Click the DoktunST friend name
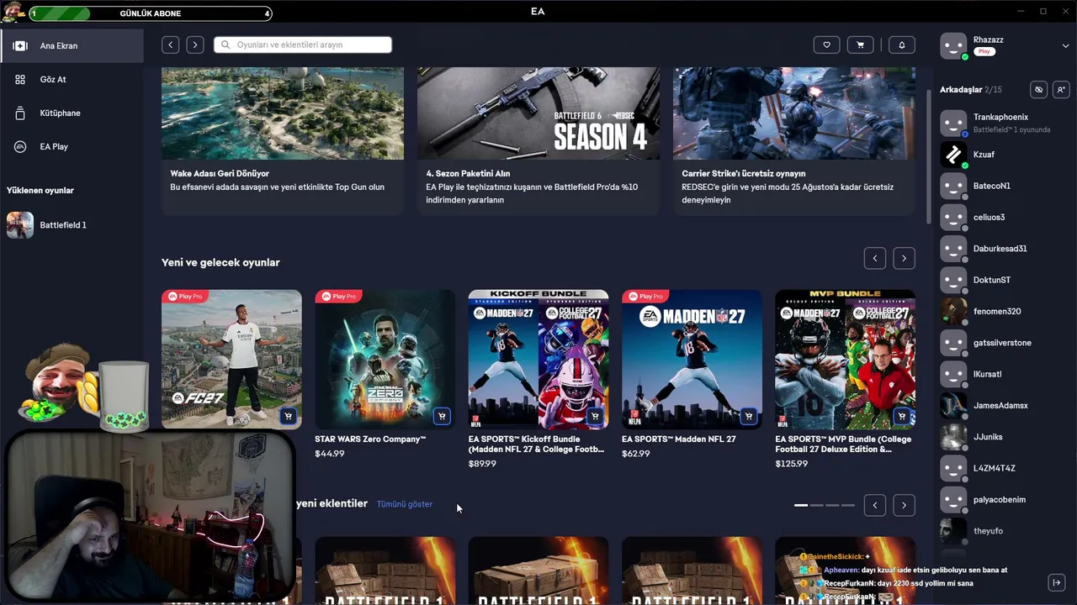Image resolution: width=1077 pixels, height=605 pixels. pyautogui.click(x=992, y=280)
